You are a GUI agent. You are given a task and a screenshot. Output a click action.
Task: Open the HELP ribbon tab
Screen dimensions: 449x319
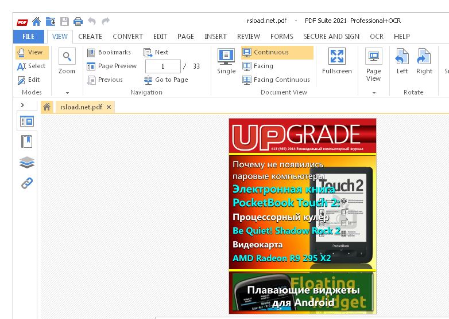[x=402, y=37]
